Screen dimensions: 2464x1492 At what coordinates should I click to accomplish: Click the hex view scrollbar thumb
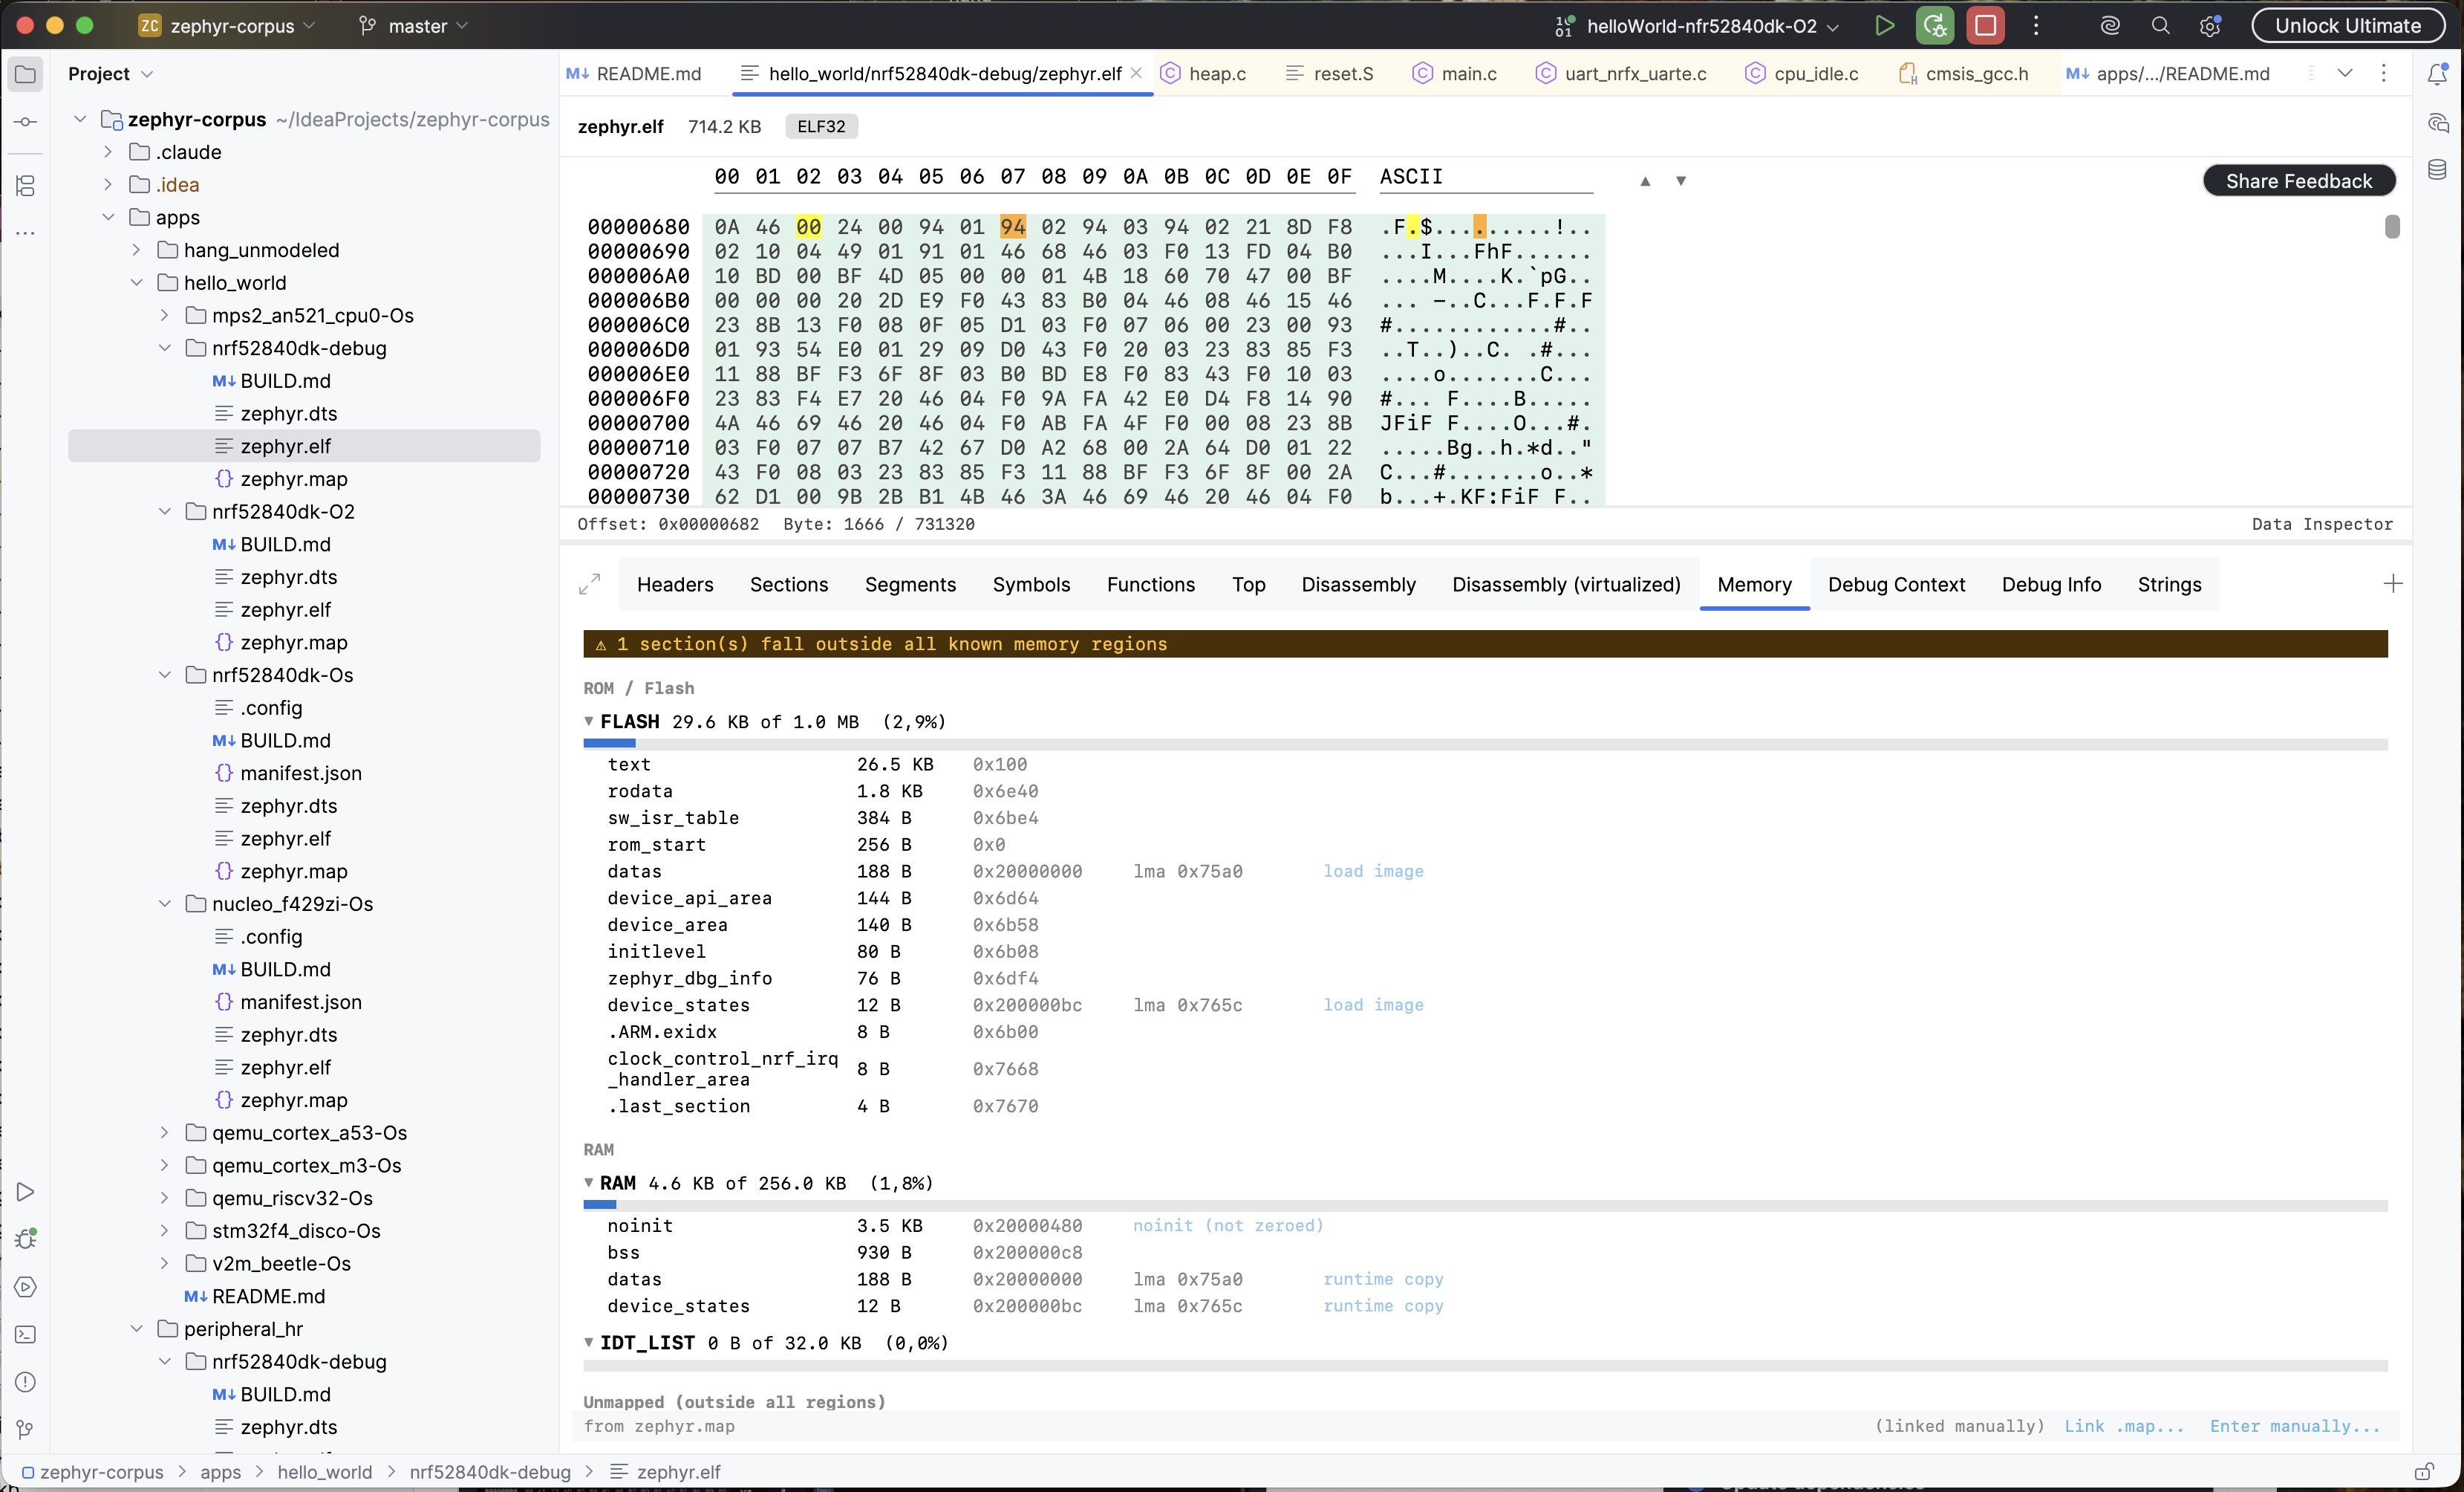pos(2391,227)
